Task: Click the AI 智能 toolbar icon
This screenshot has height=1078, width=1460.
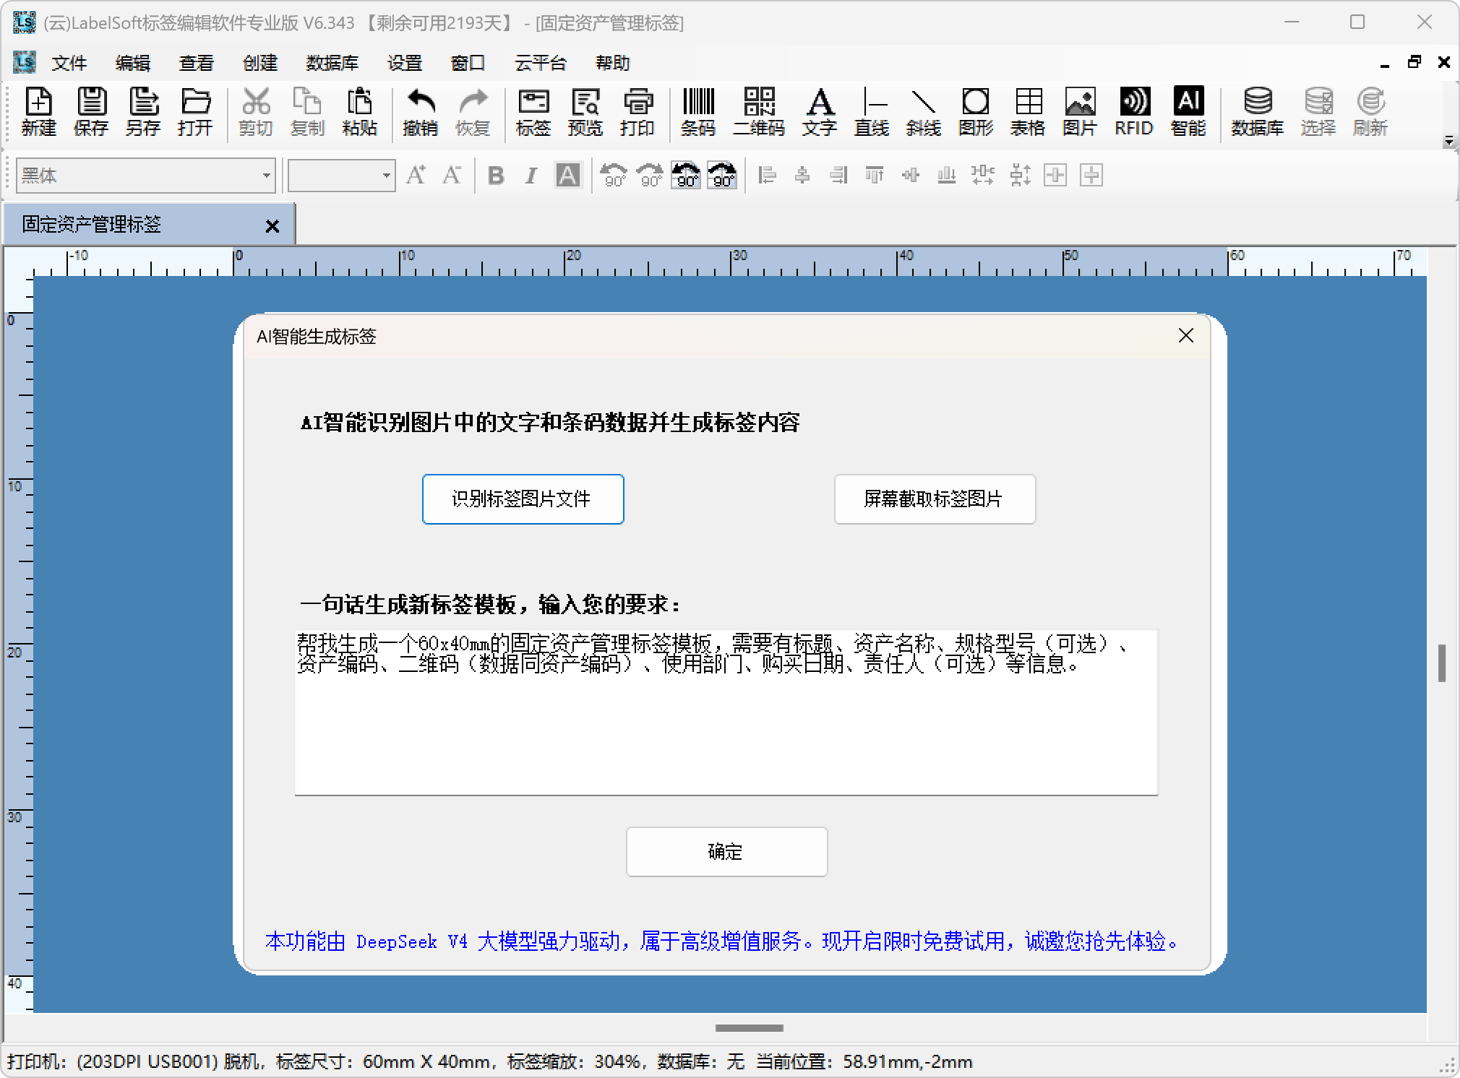Action: coord(1188,111)
